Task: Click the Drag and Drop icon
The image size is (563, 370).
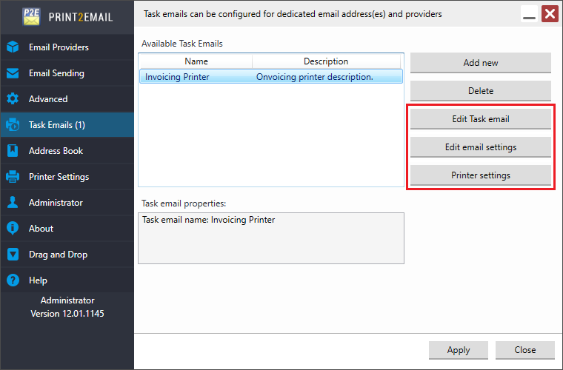Action: (13, 255)
